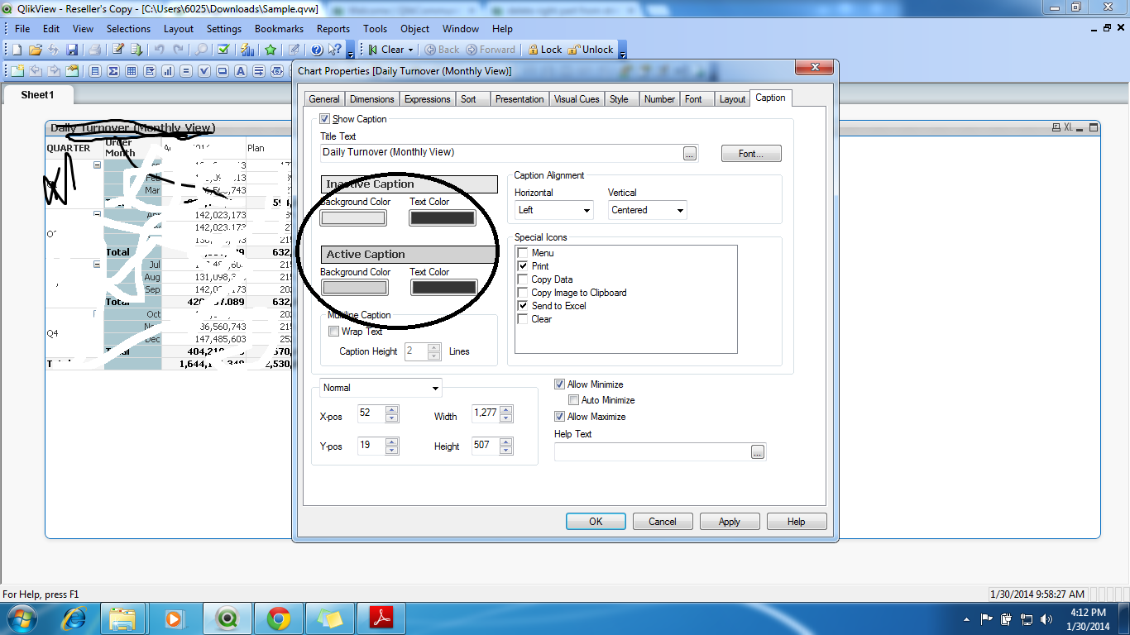This screenshot has height=635, width=1130.
Task: Click the print icon in chart caption
Action: click(x=1056, y=127)
